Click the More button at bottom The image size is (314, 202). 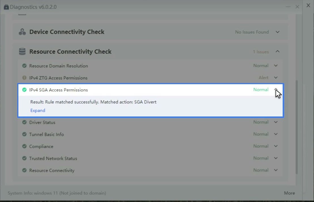point(289,193)
